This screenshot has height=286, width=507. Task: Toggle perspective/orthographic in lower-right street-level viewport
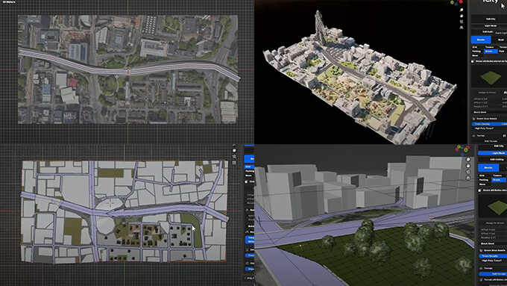pyautogui.click(x=468, y=178)
